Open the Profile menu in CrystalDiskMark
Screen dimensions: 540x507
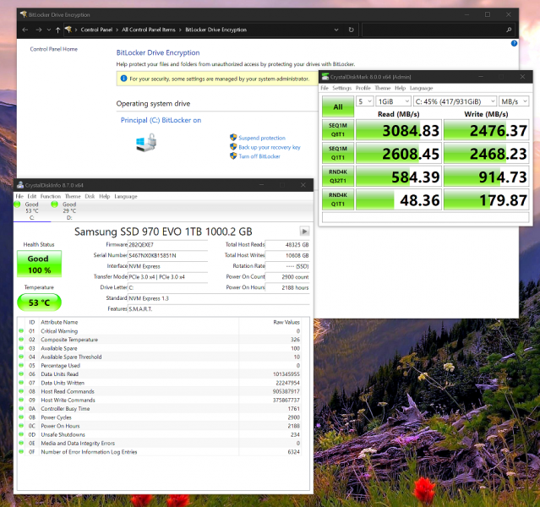[363, 88]
